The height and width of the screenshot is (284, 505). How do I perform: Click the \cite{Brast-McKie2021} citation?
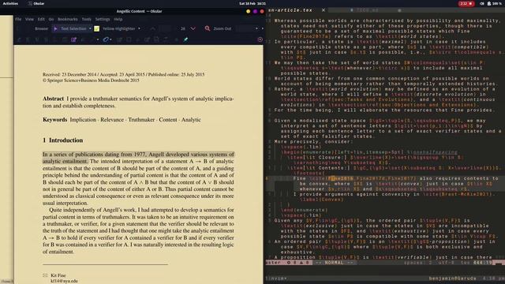[457, 194]
